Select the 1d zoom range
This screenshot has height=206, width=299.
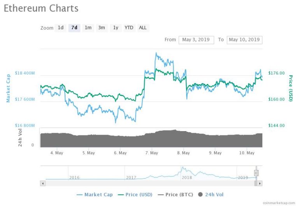click(x=61, y=28)
